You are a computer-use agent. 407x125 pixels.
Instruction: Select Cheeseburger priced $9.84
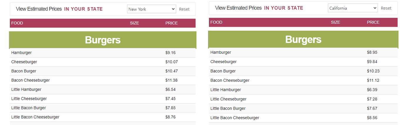(223, 62)
